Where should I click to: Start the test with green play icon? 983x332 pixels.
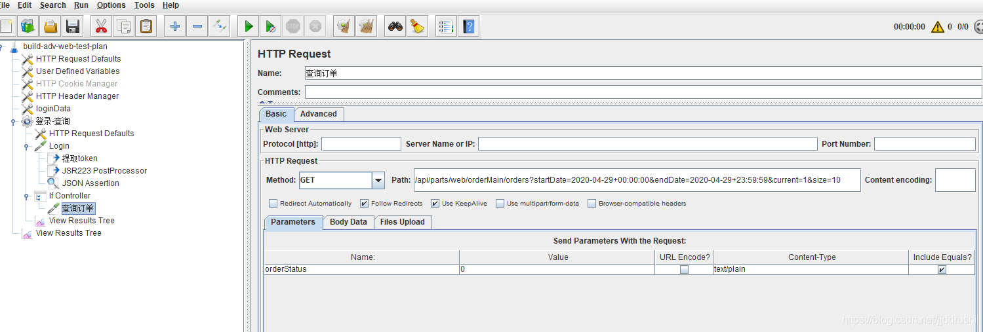248,26
